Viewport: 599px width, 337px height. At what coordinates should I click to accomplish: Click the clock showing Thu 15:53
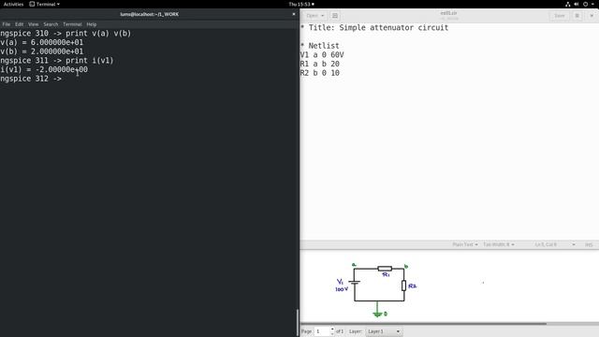click(301, 4)
